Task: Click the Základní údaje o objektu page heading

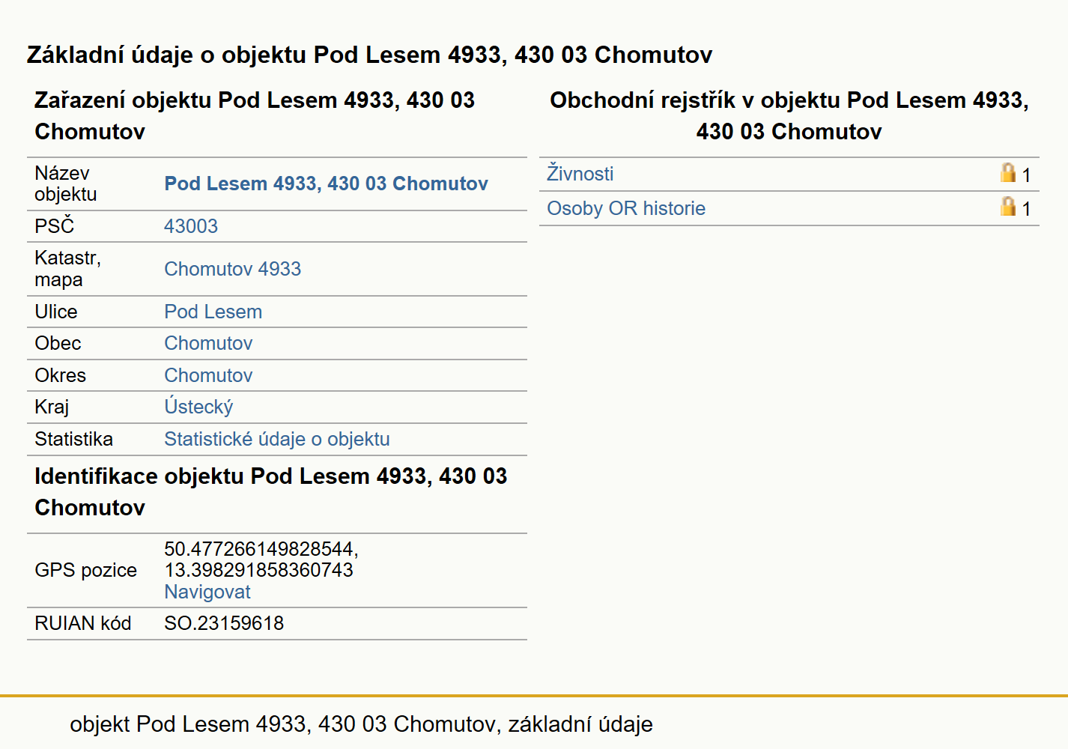Action: (369, 55)
